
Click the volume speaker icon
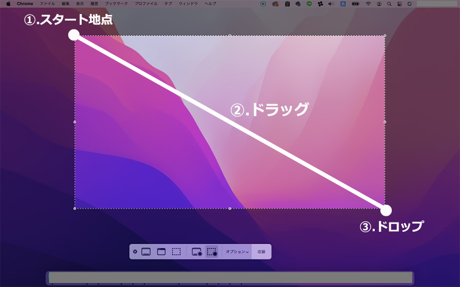pos(331,4)
